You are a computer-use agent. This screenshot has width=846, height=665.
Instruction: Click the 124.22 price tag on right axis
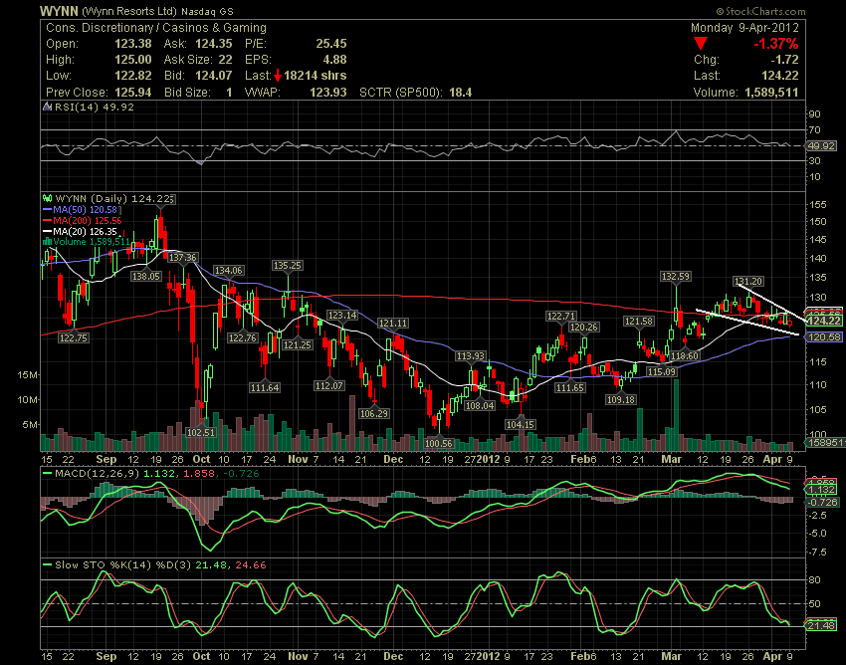(824, 321)
